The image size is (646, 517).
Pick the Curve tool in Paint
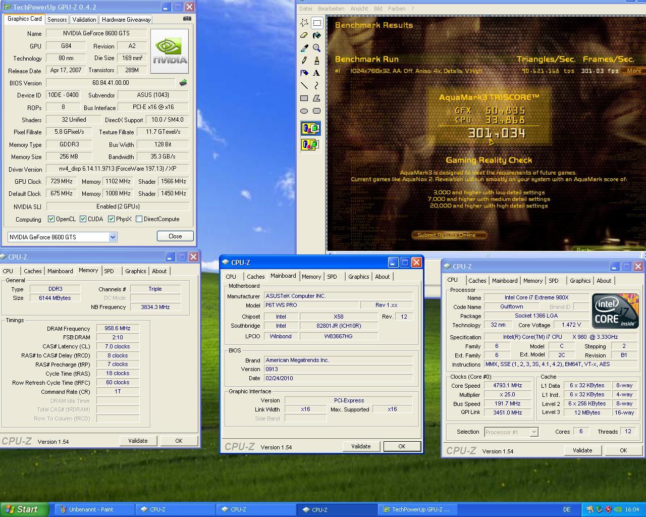click(317, 86)
